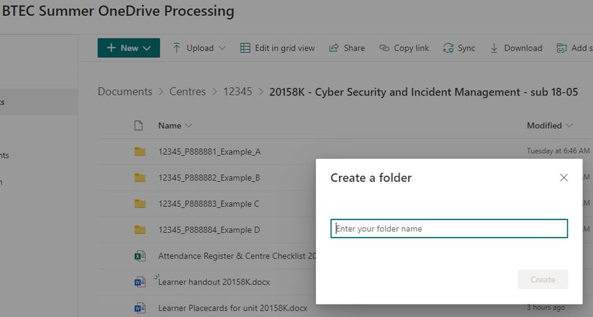Click the 3 hours ago modified time
This screenshot has width=593, height=317.
[546, 307]
